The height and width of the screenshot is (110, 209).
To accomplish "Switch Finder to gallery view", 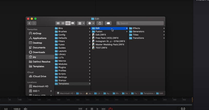I will 73,23.
